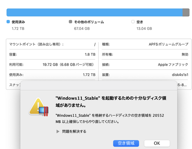The width and height of the screenshot is (192, 149).
Task: Click the 使用済み legend label
Action: pos(18,22)
